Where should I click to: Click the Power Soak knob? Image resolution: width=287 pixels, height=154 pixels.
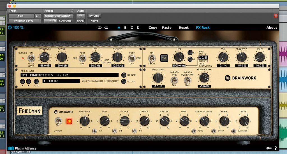(204, 78)
